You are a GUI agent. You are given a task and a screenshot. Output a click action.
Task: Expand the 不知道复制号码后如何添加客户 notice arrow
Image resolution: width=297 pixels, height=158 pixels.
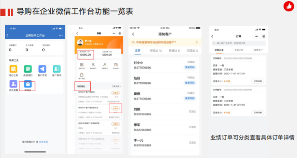[197, 42]
